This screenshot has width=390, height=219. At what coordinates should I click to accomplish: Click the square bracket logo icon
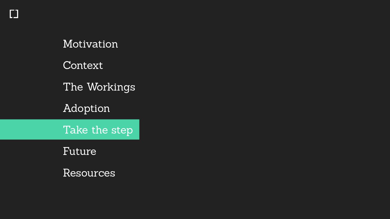[14, 14]
